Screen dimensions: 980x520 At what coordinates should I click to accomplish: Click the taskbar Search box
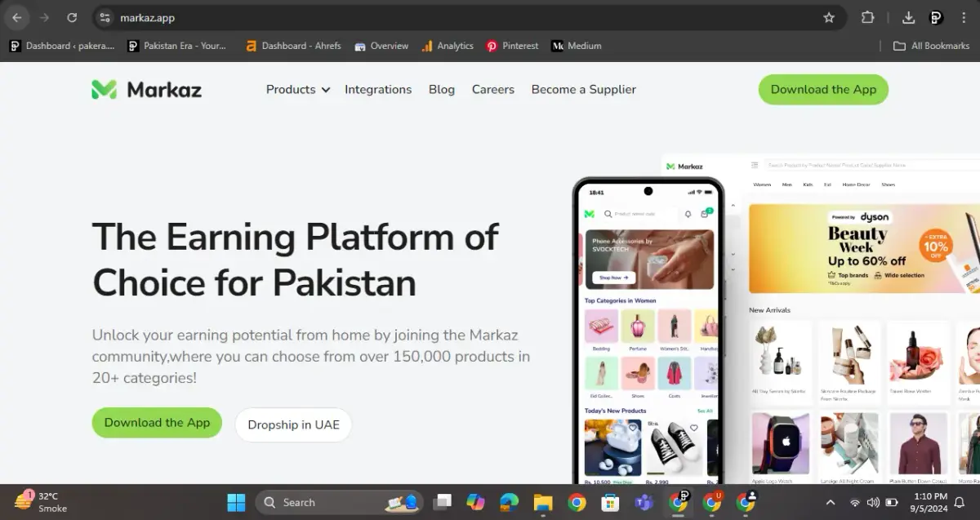click(x=340, y=502)
